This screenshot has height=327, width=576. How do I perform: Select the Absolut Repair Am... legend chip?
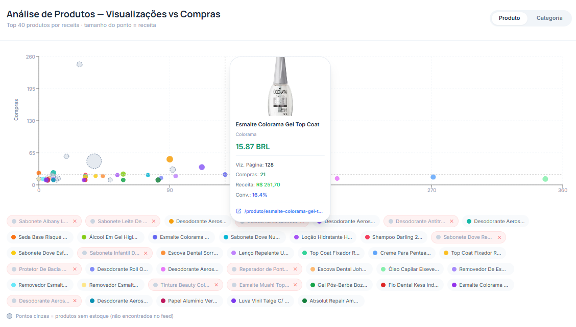(x=330, y=301)
